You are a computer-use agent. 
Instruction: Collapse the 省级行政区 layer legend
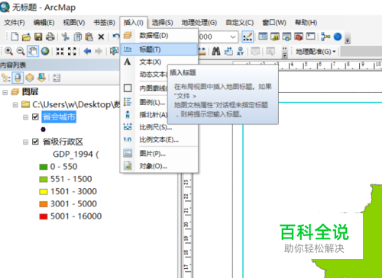click(25, 142)
